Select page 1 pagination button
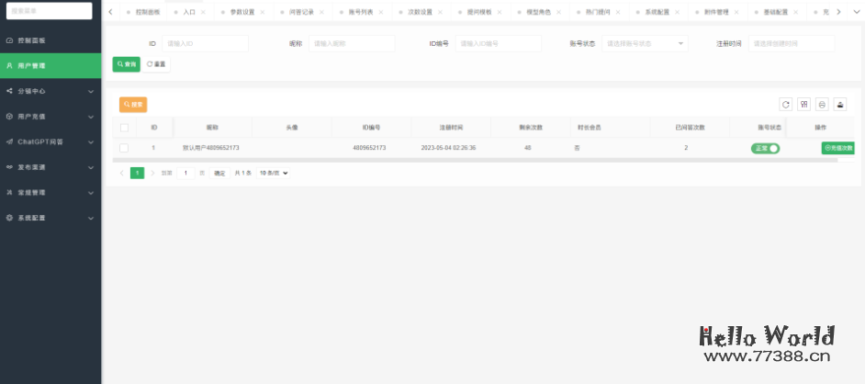Screen dimensions: 865x384 pyautogui.click(x=137, y=174)
